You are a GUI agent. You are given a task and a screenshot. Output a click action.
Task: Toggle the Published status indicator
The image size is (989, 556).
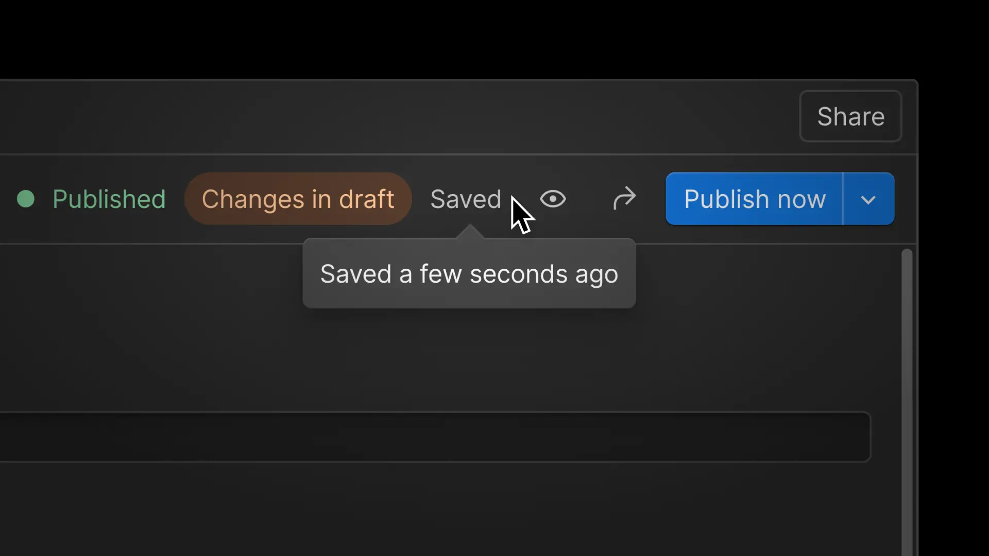pos(26,199)
